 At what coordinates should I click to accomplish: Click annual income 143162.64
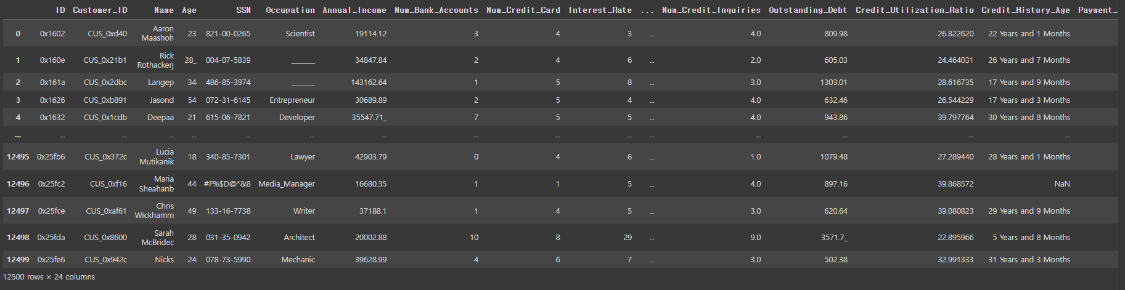tap(369, 83)
